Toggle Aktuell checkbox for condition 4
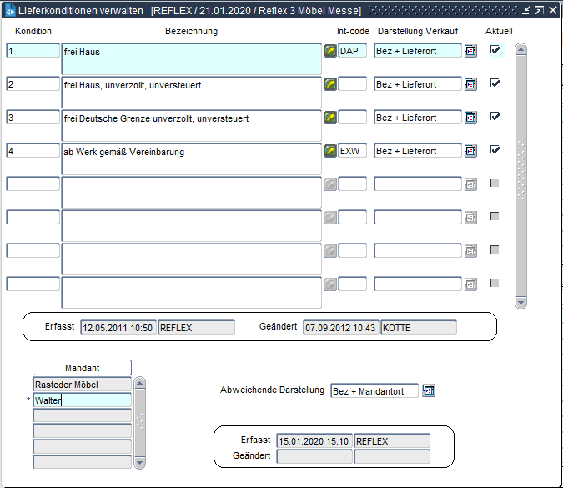 [495, 150]
